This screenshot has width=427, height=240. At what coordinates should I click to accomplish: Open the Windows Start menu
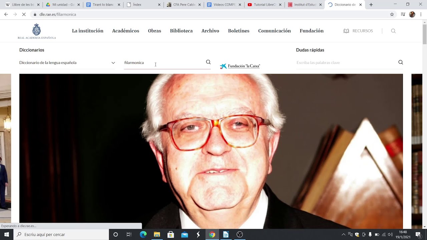(6, 234)
